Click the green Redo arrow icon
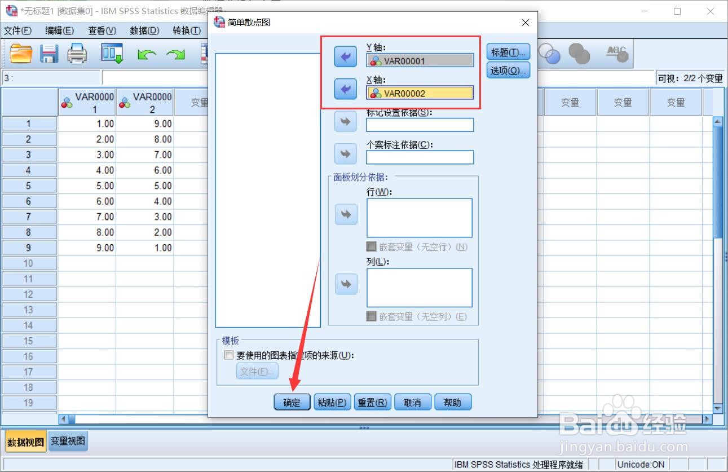 [x=176, y=54]
